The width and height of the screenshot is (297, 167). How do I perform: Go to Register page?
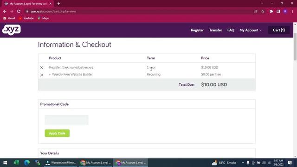pos(197,30)
